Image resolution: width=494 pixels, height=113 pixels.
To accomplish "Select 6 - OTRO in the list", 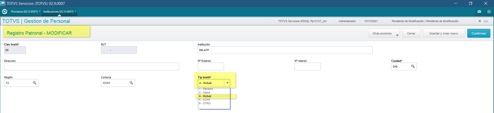I will [214, 103].
